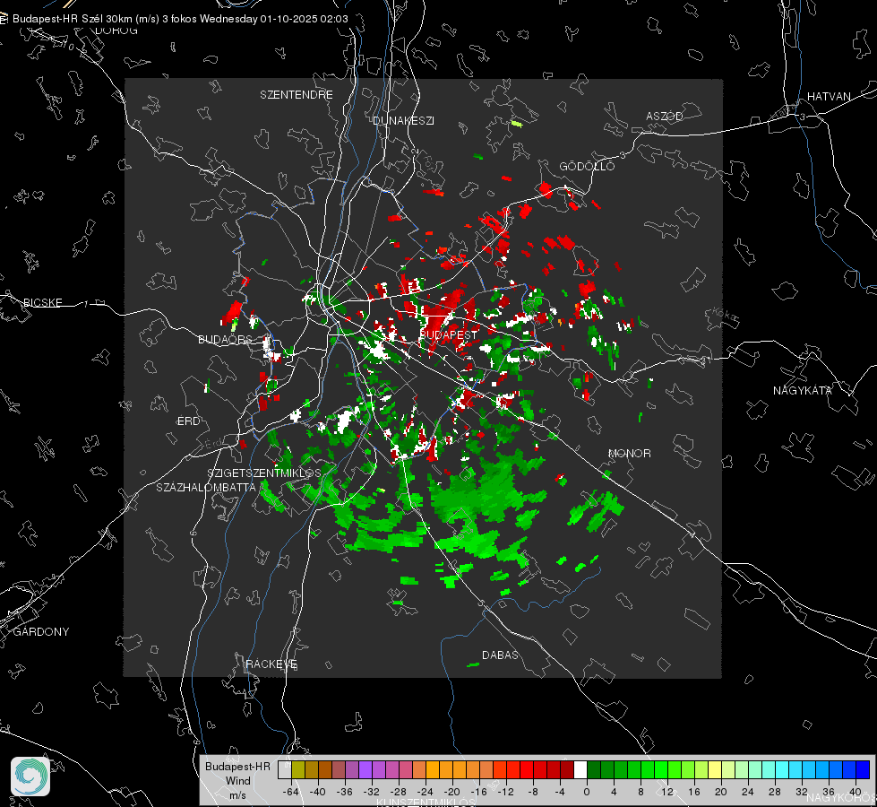Select the white 0 m/s legend swatch
Screen dimensions: 877x807
coord(580,769)
